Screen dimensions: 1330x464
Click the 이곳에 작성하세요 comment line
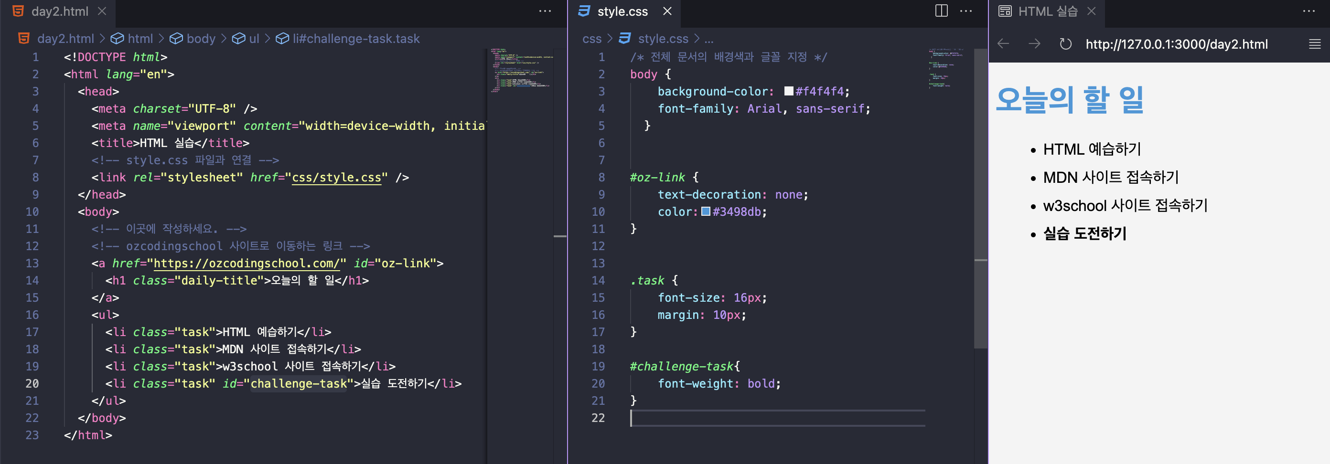[169, 229]
